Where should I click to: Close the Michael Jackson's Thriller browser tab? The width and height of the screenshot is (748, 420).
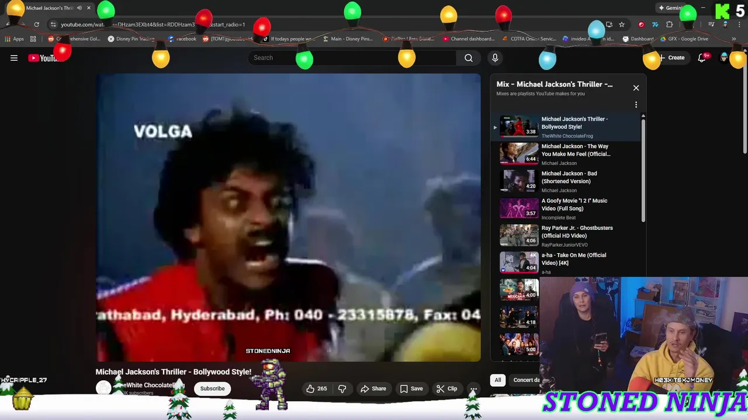(89, 8)
